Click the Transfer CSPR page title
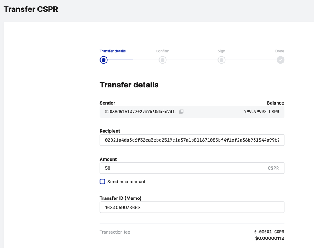The image size is (314, 248). (x=31, y=9)
